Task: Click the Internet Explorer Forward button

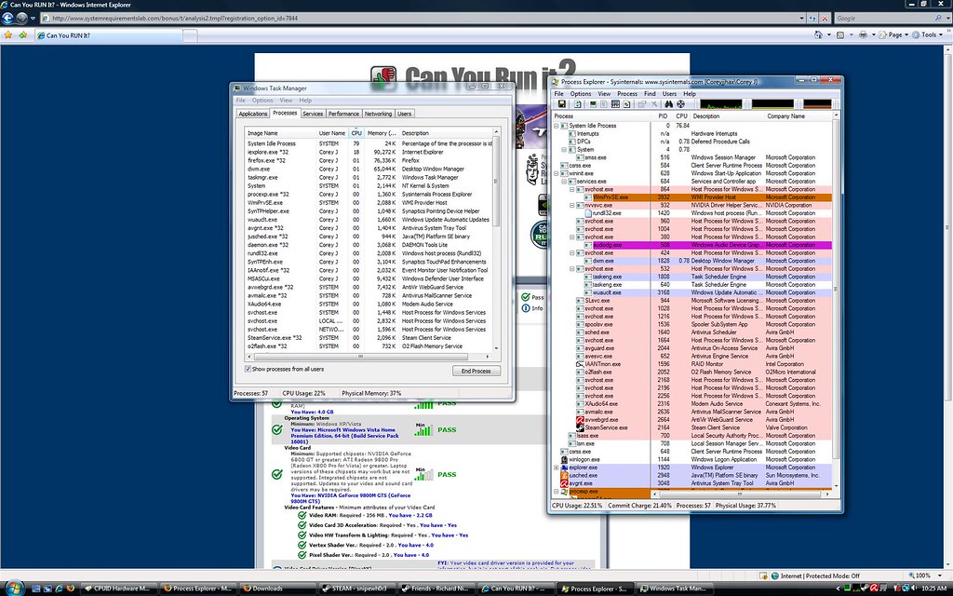Action: [22, 18]
